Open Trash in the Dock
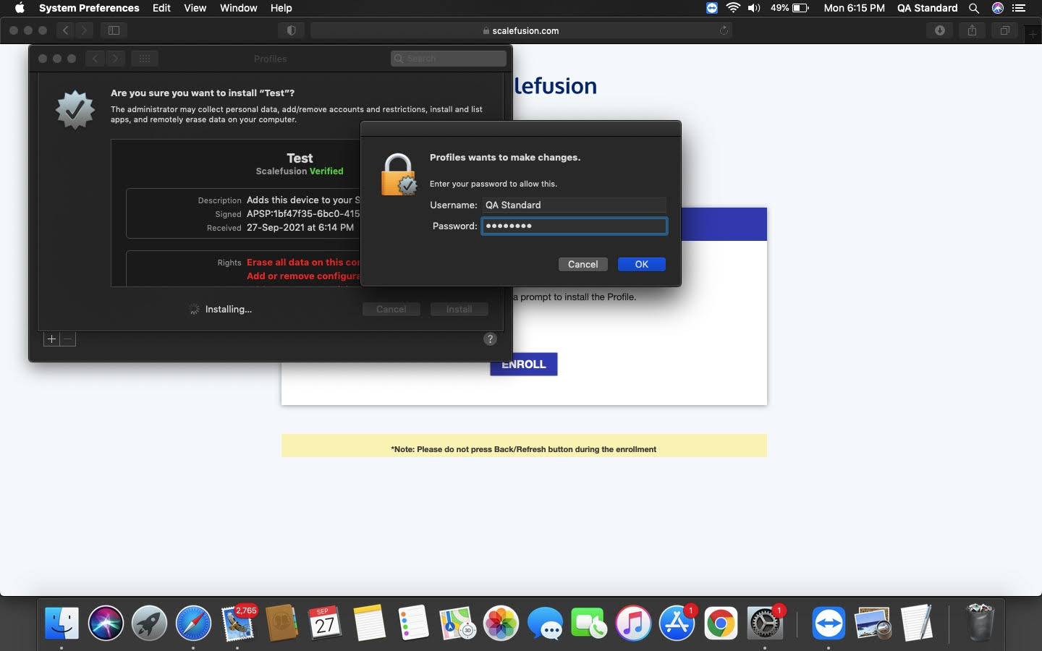Screen dimensions: 1042x651 pos(980,623)
